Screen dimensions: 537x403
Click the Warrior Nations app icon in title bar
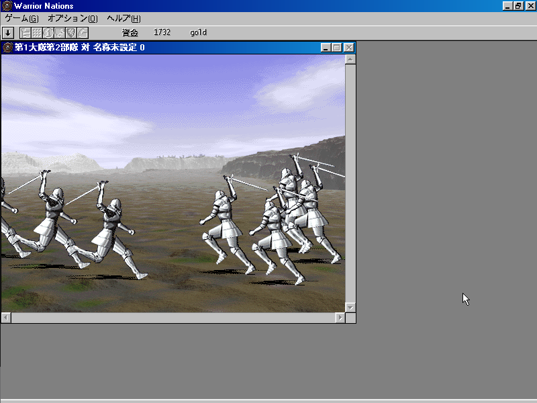7,6
